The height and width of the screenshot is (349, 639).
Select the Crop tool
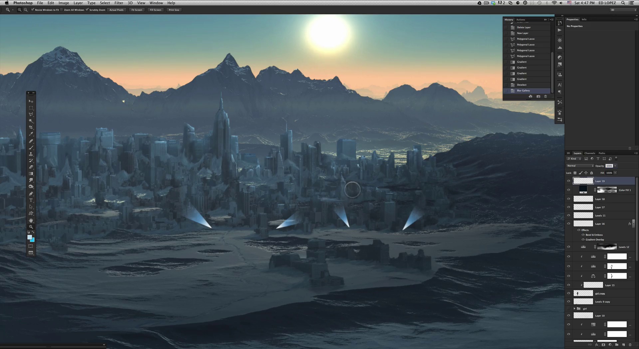pyautogui.click(x=31, y=128)
